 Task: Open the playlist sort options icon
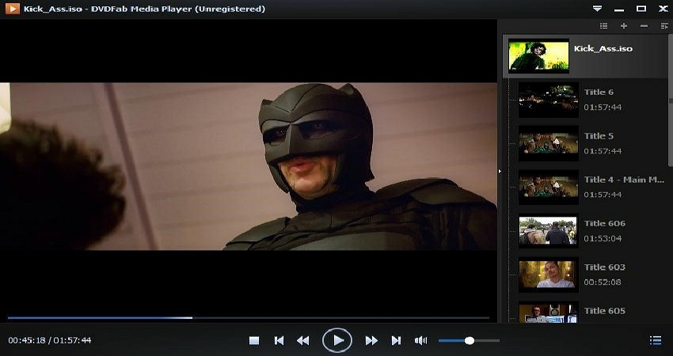coord(664,26)
